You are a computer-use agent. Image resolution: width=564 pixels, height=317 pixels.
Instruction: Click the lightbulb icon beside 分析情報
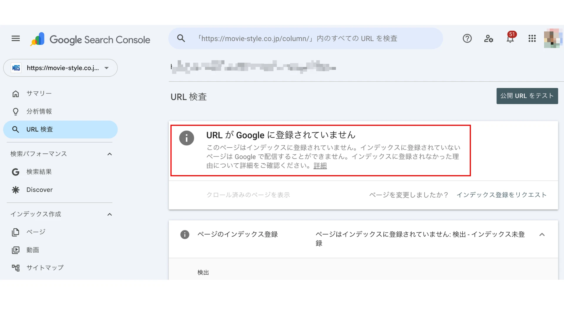coord(16,112)
